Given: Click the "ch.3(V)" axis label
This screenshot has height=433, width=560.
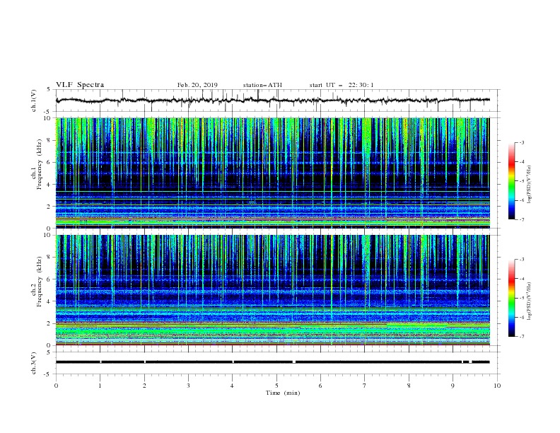Looking at the screenshot, I should pos(34,363).
